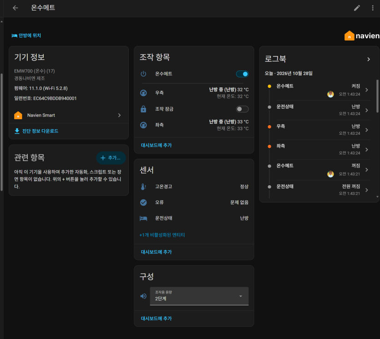Click the 로그북 panel scrollbar
380x339 pixels.
coord(377,96)
